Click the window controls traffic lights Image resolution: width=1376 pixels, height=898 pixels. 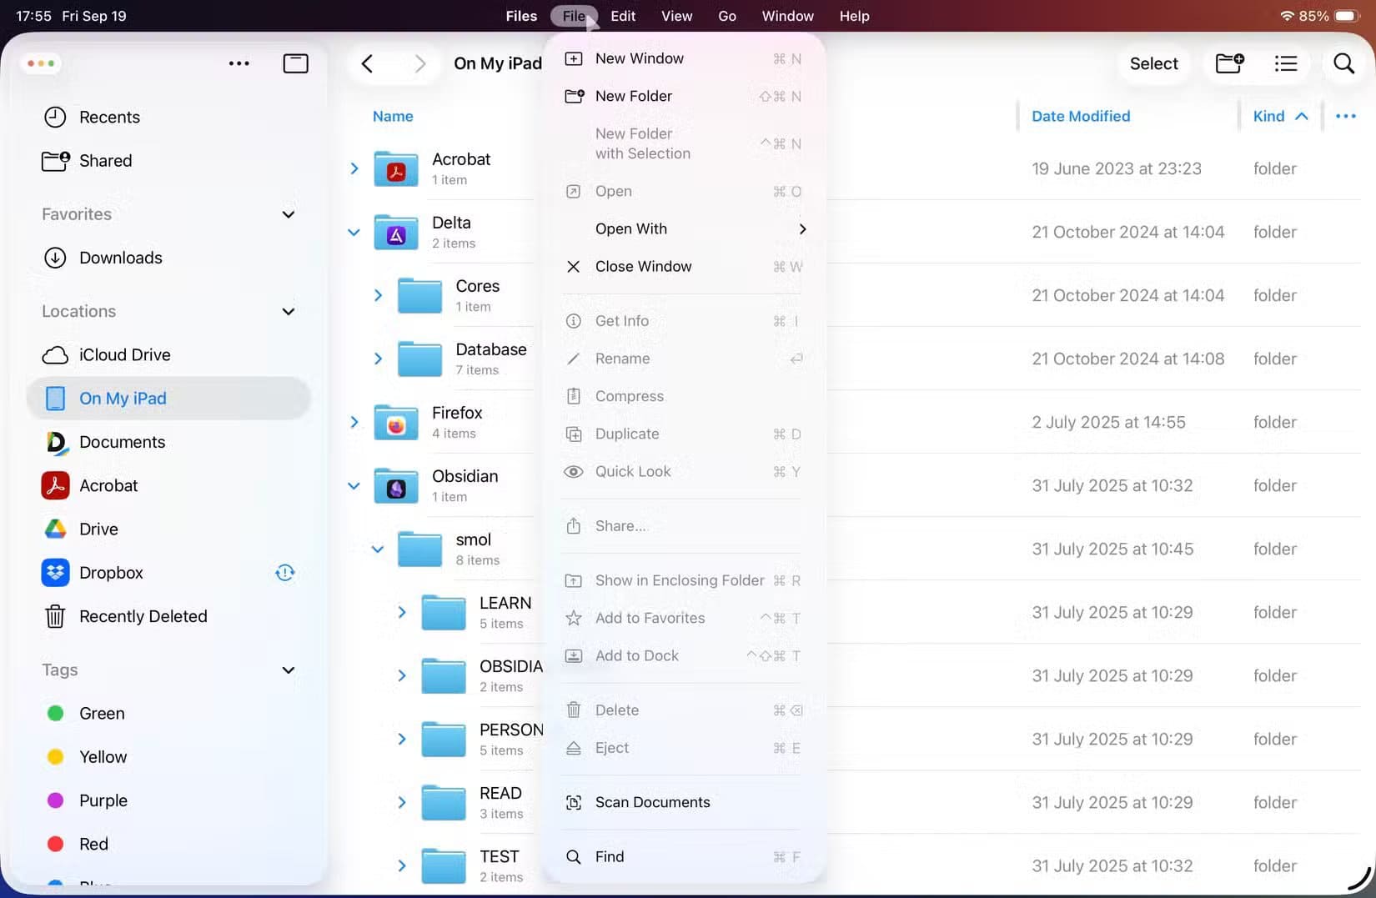(x=41, y=63)
